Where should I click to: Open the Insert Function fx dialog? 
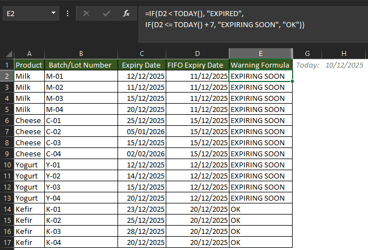click(x=126, y=13)
